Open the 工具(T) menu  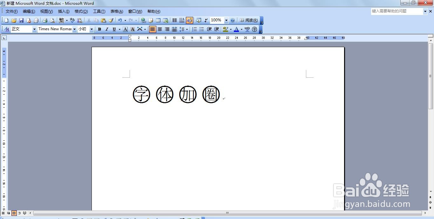tap(99, 11)
